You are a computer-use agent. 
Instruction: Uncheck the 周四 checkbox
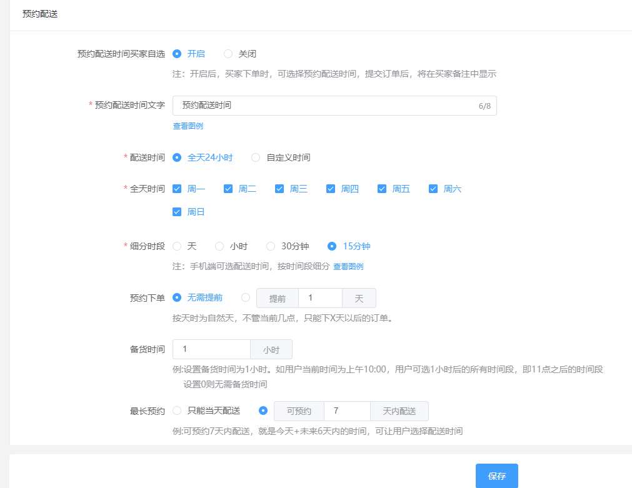click(x=331, y=189)
